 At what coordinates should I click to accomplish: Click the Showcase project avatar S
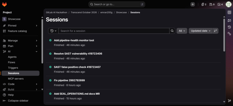(x=4, y=19)
